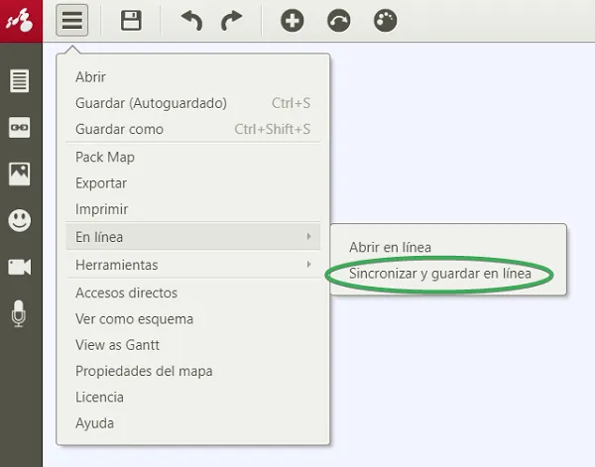Toggle the hamburger main menu button

click(72, 21)
